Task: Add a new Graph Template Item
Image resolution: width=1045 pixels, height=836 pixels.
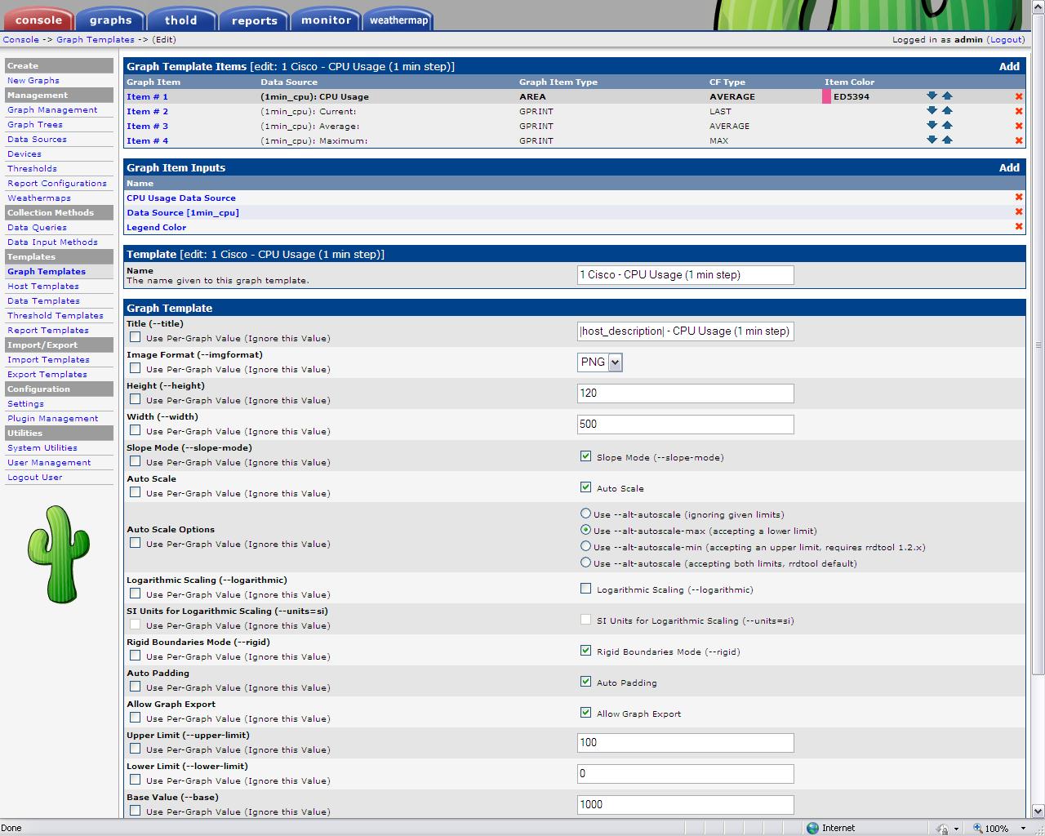Action: (1009, 66)
